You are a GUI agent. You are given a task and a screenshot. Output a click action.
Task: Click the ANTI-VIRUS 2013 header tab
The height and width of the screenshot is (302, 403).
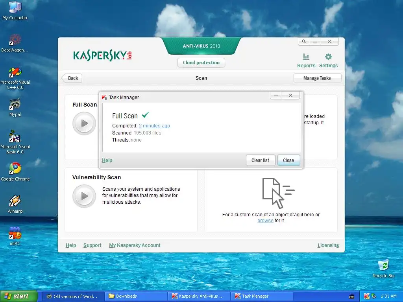201,46
